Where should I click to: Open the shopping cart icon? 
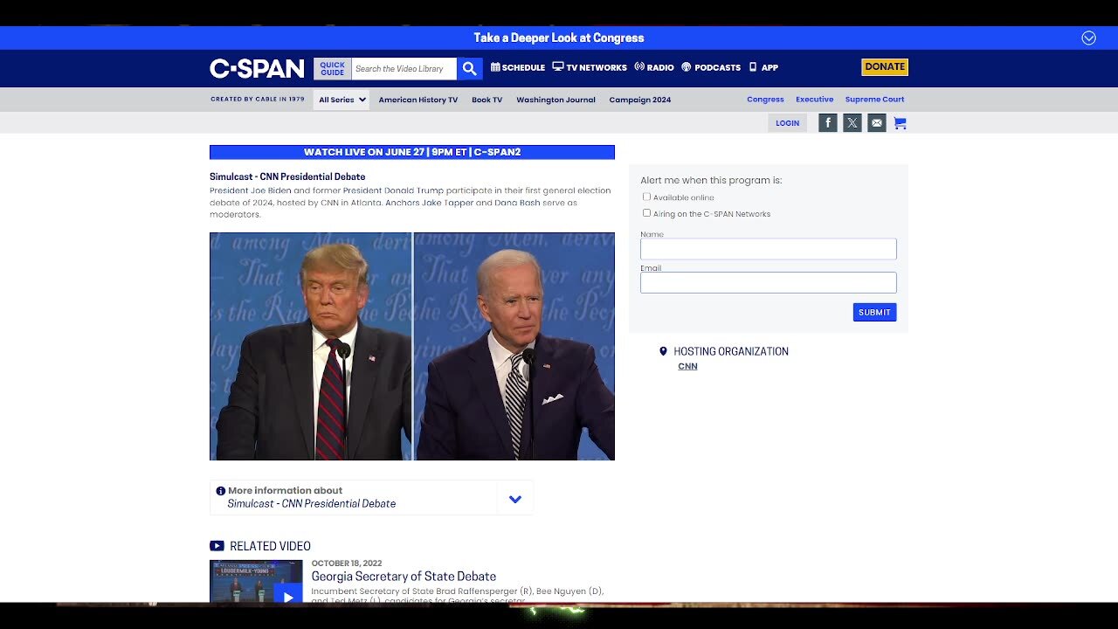[x=901, y=123]
